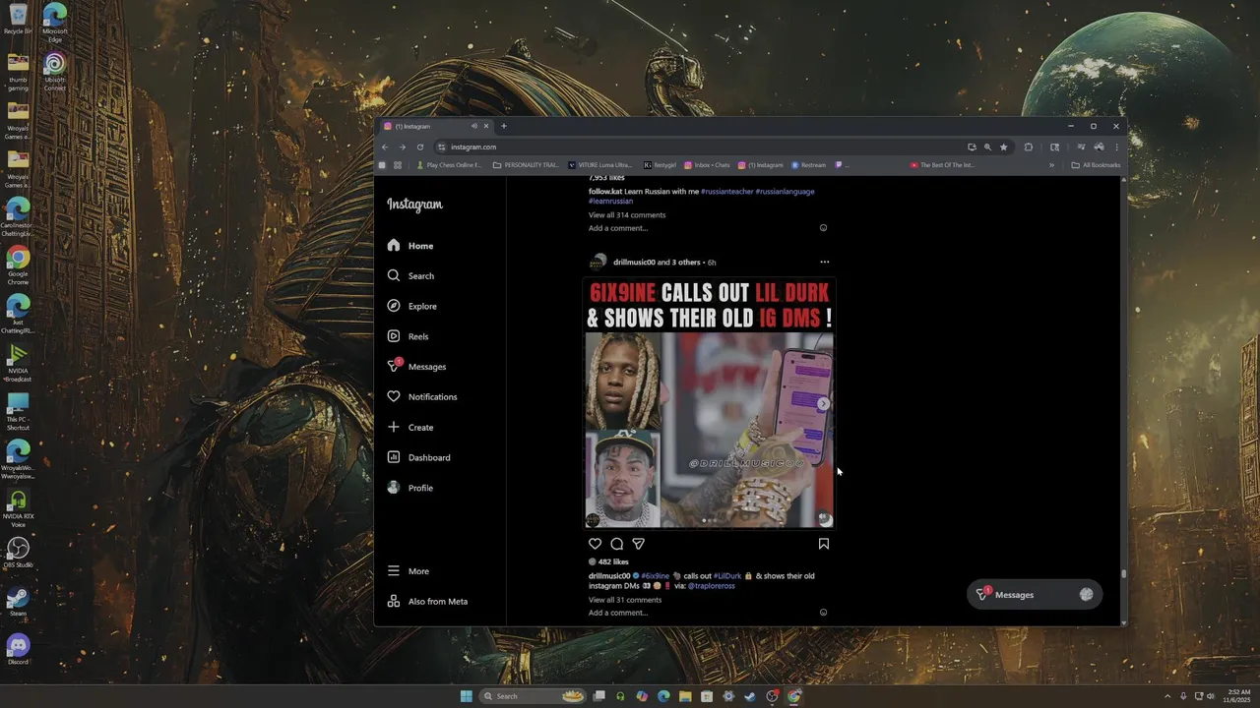The image size is (1260, 708).
Task: Open the Chrome extensions puzzle icon
Action: tap(1029, 147)
